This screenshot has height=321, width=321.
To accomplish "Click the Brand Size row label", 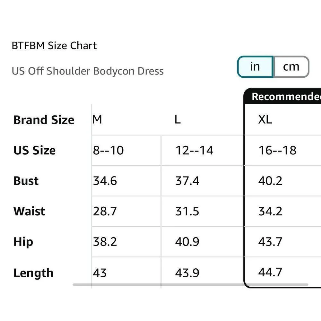I will tap(44, 120).
